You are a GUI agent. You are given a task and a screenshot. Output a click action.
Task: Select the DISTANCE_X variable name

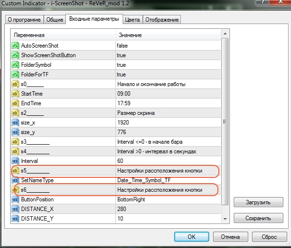click(x=38, y=209)
